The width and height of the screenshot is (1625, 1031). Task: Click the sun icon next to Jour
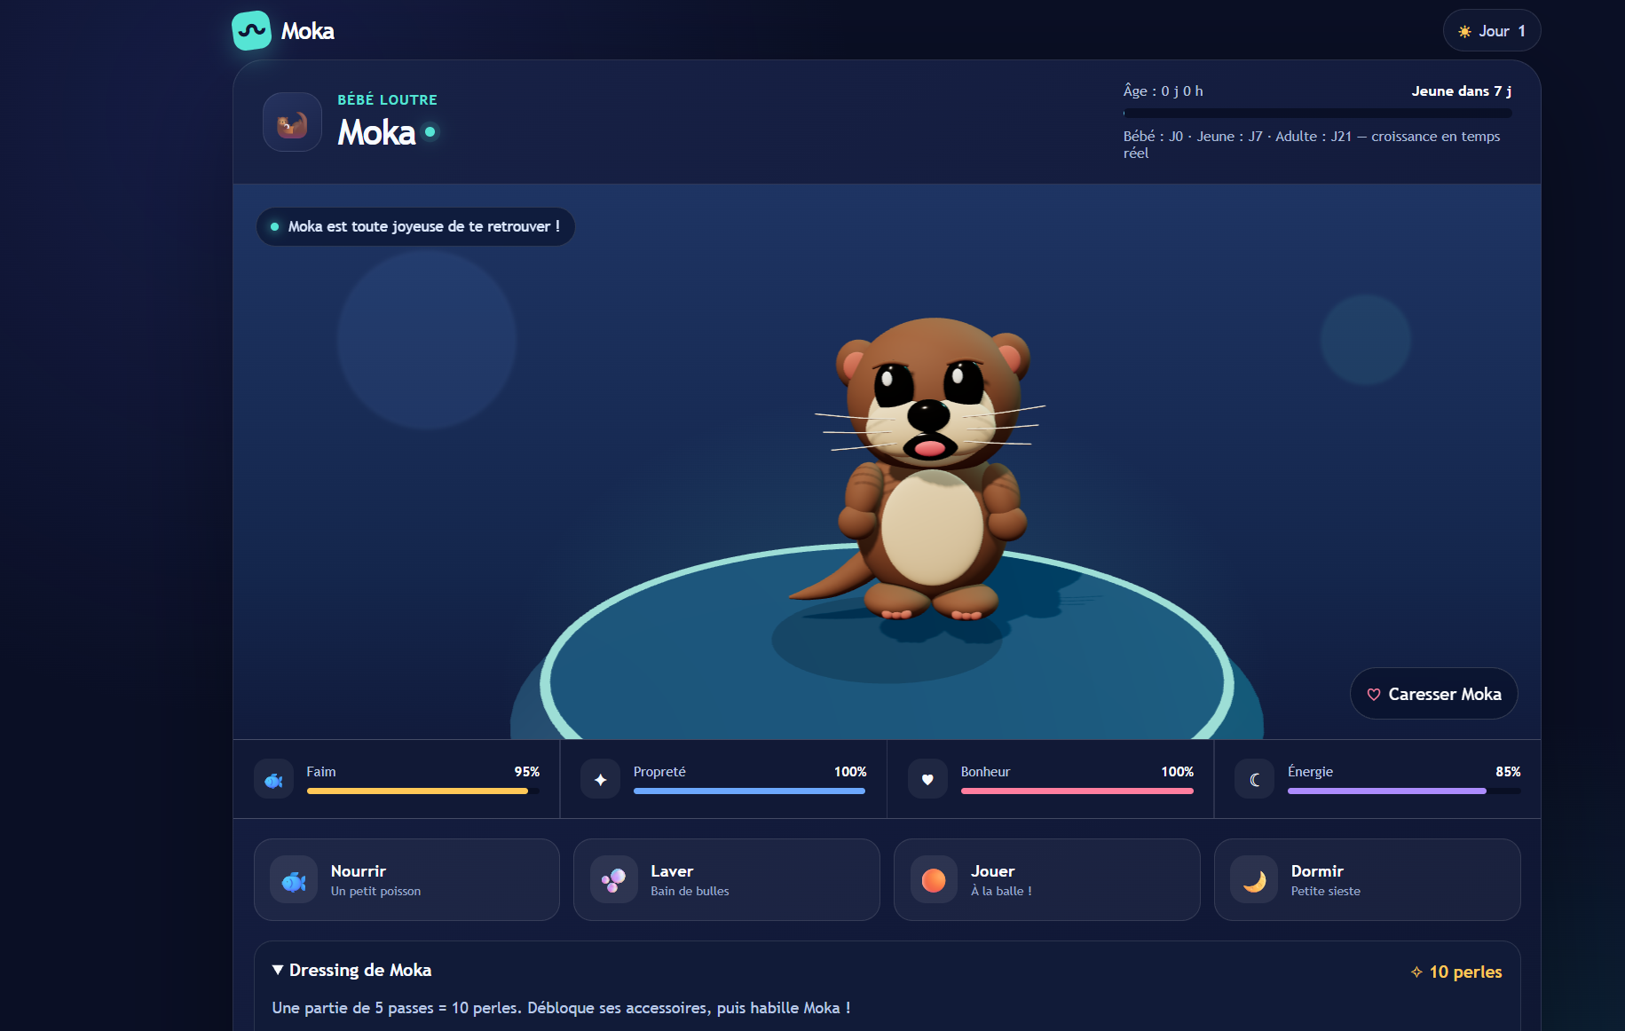click(x=1464, y=31)
